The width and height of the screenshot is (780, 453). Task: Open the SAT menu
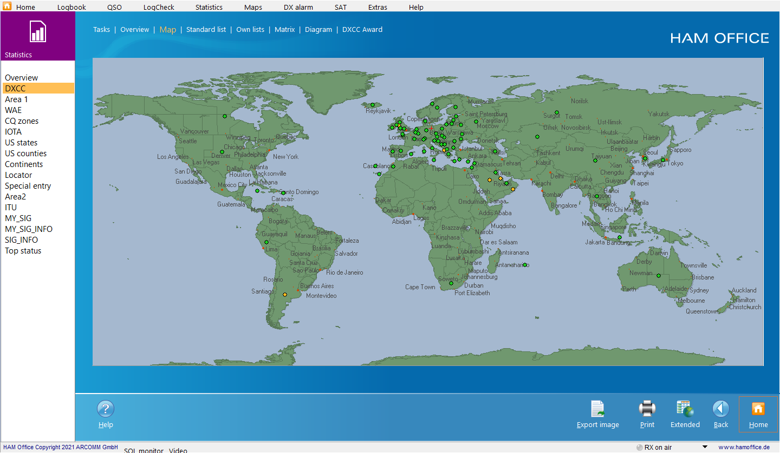340,7
